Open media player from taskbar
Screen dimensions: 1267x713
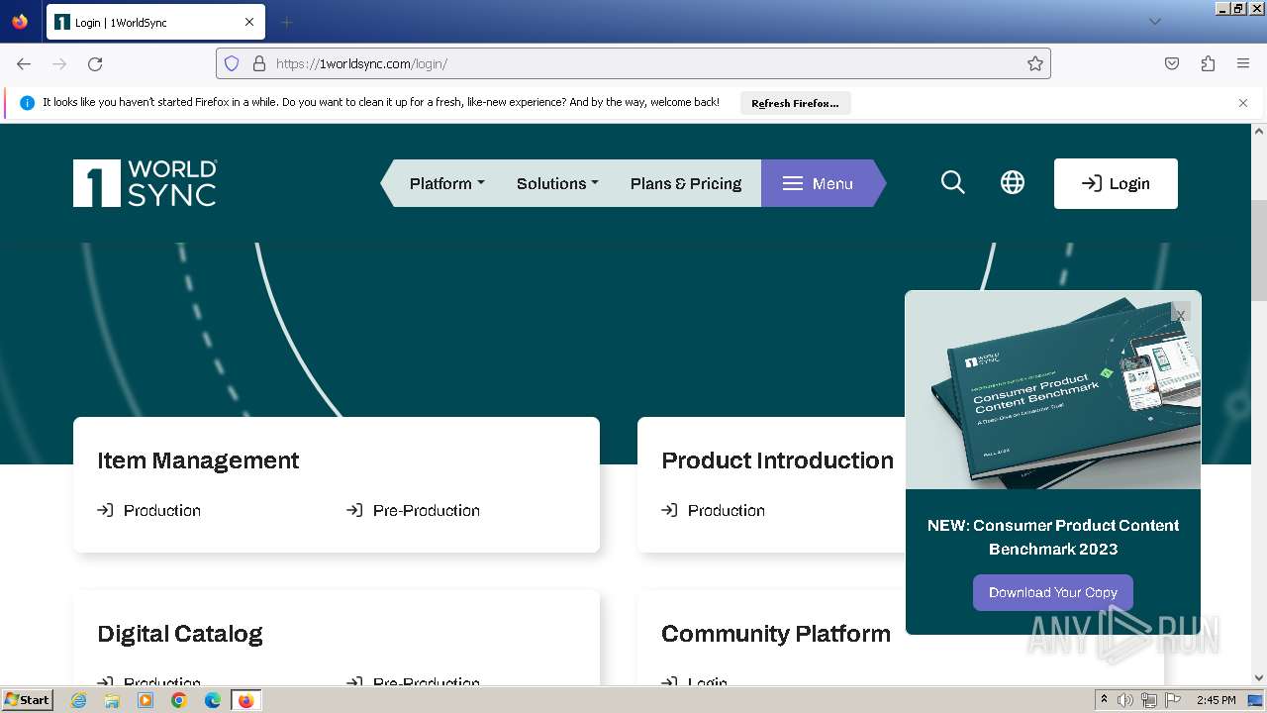tap(146, 700)
